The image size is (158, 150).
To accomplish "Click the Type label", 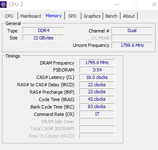I will [12, 31].
